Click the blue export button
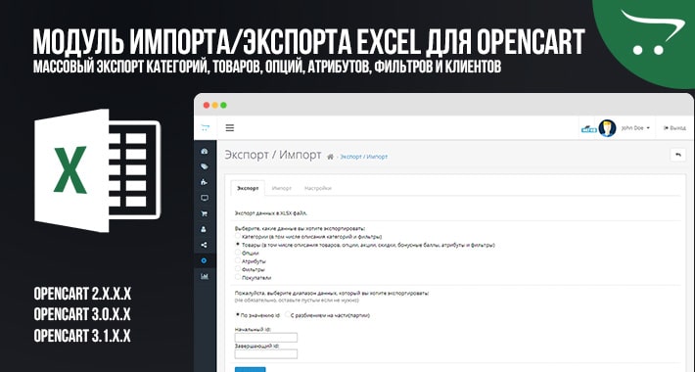 point(250,369)
